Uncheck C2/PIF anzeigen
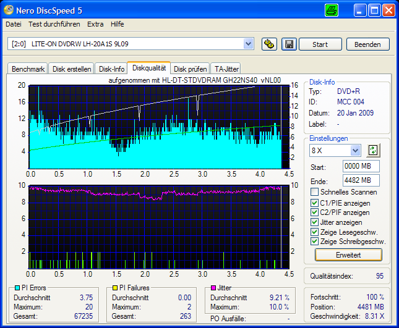 click(x=314, y=212)
